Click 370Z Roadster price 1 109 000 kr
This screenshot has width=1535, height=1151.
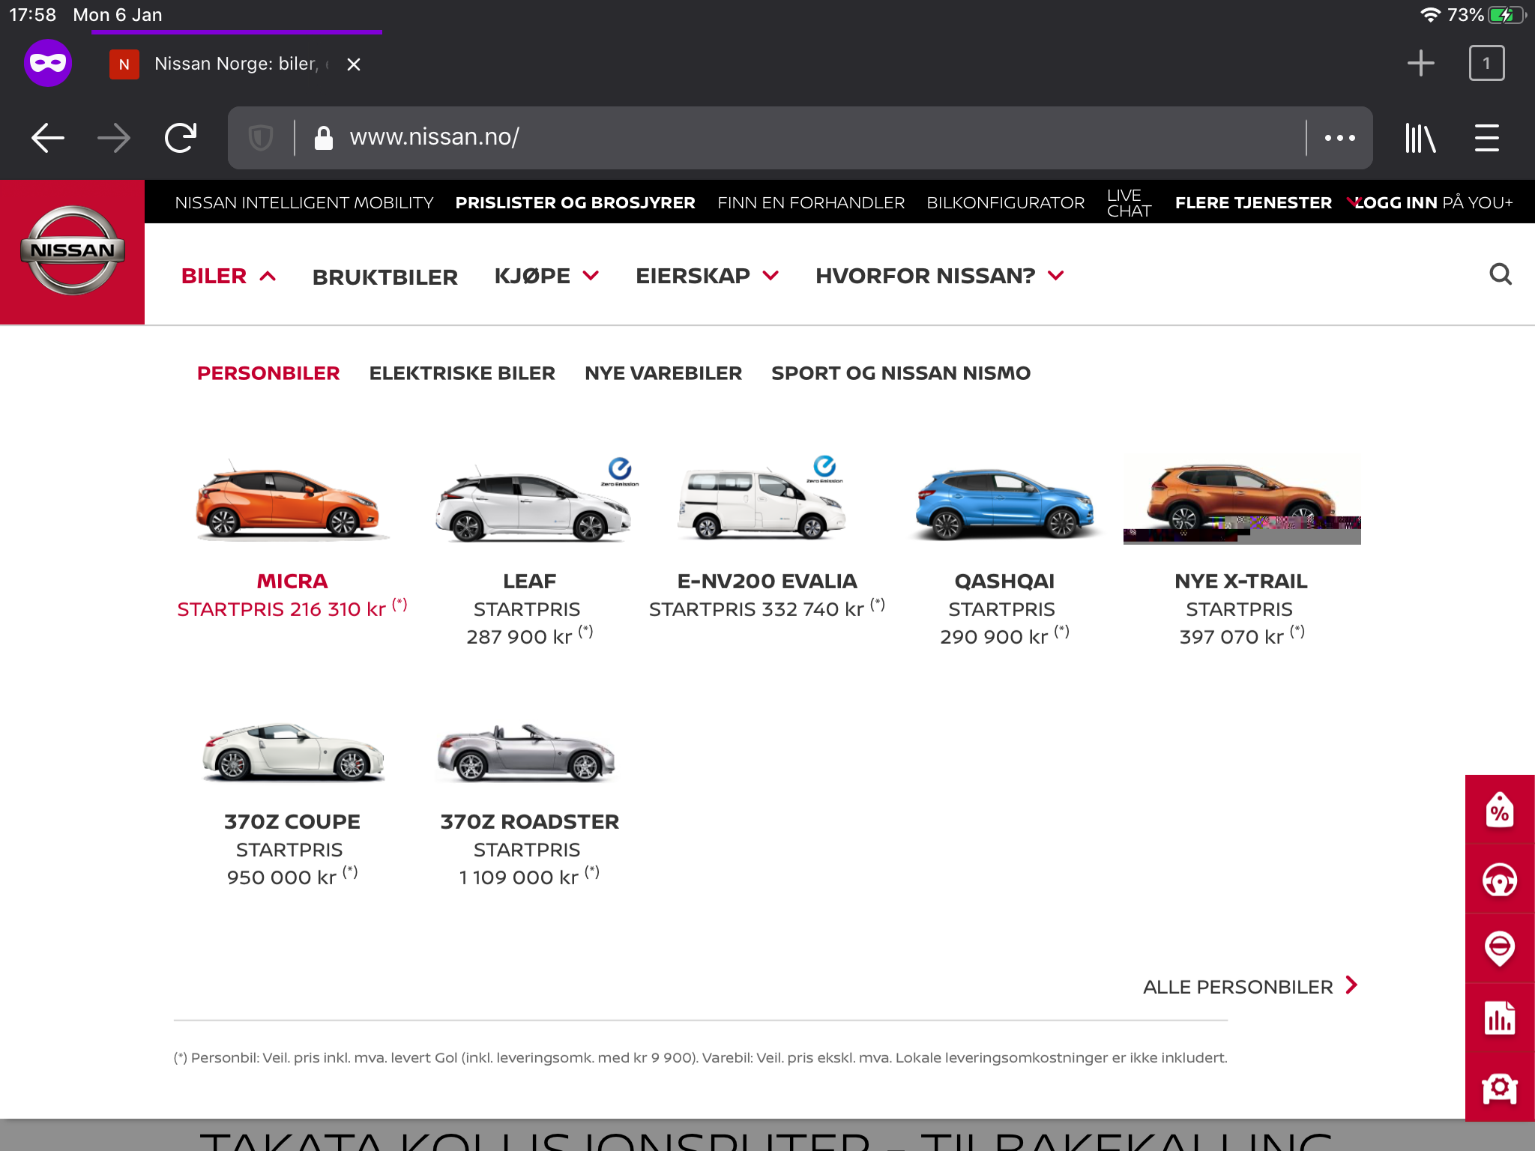[x=519, y=877]
